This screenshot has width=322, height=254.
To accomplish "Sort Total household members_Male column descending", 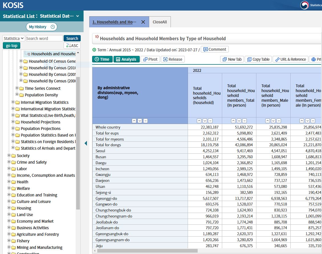I will point(273,121).
